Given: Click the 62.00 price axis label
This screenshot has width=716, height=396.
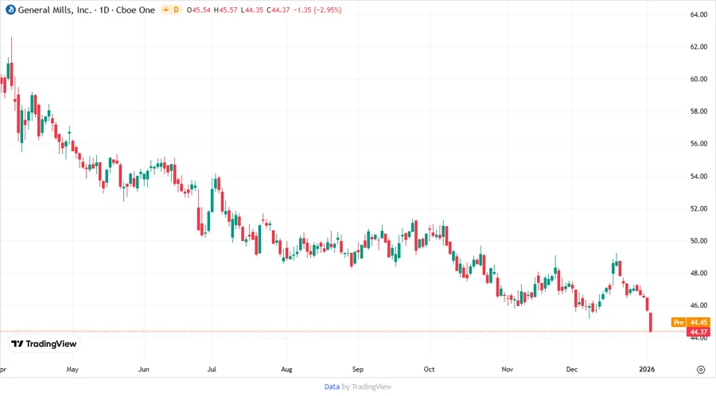Looking at the screenshot, I should (x=698, y=47).
